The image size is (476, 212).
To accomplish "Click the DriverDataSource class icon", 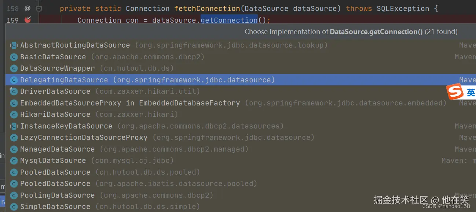I will tap(14, 92).
